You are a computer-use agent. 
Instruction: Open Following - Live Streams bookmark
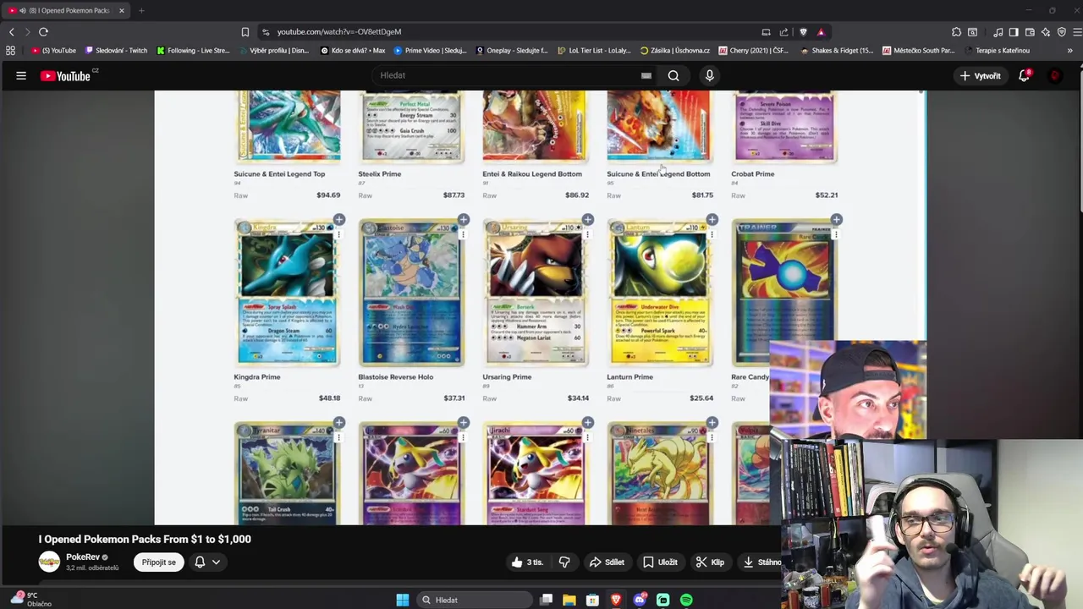coord(193,51)
